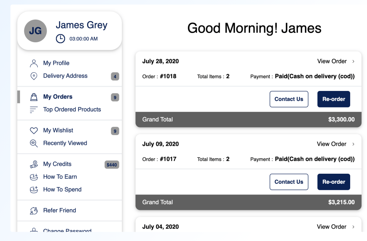Click the Refer Friend people icon
The width and height of the screenshot is (367, 241).
click(x=34, y=211)
